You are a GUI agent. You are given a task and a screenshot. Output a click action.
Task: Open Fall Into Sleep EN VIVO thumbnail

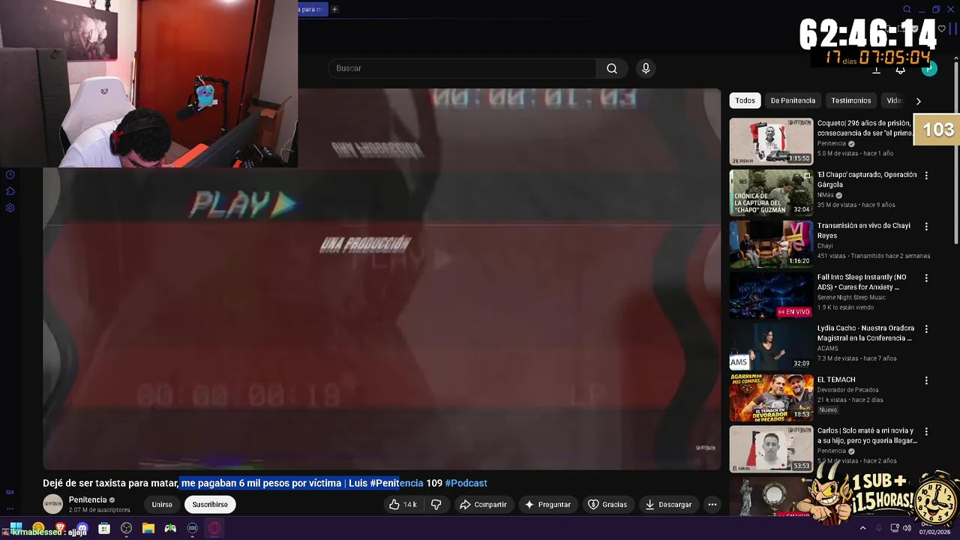click(x=771, y=295)
